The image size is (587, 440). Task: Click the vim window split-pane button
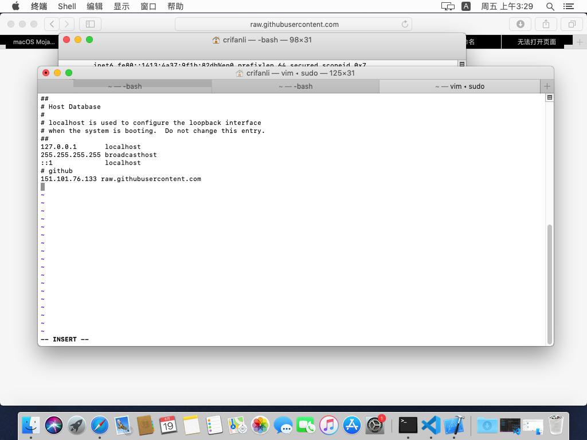pos(549,97)
